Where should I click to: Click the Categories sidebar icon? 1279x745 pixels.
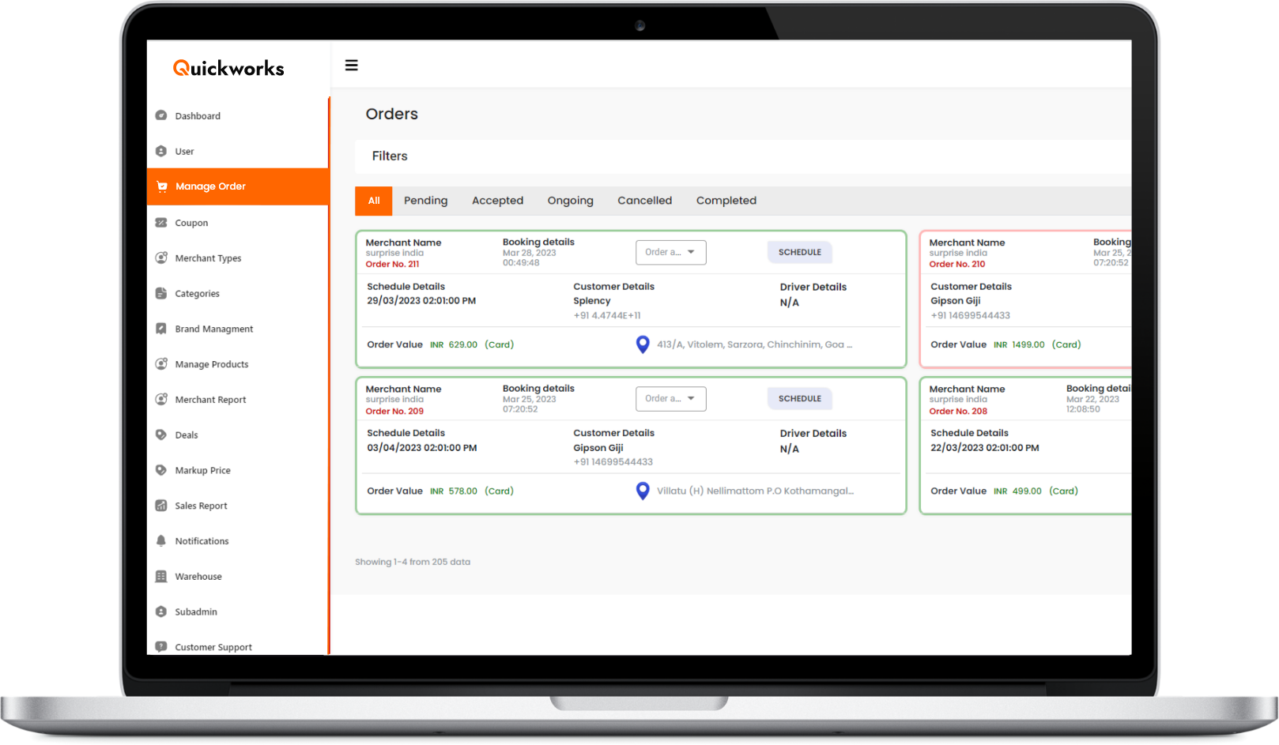(x=161, y=293)
